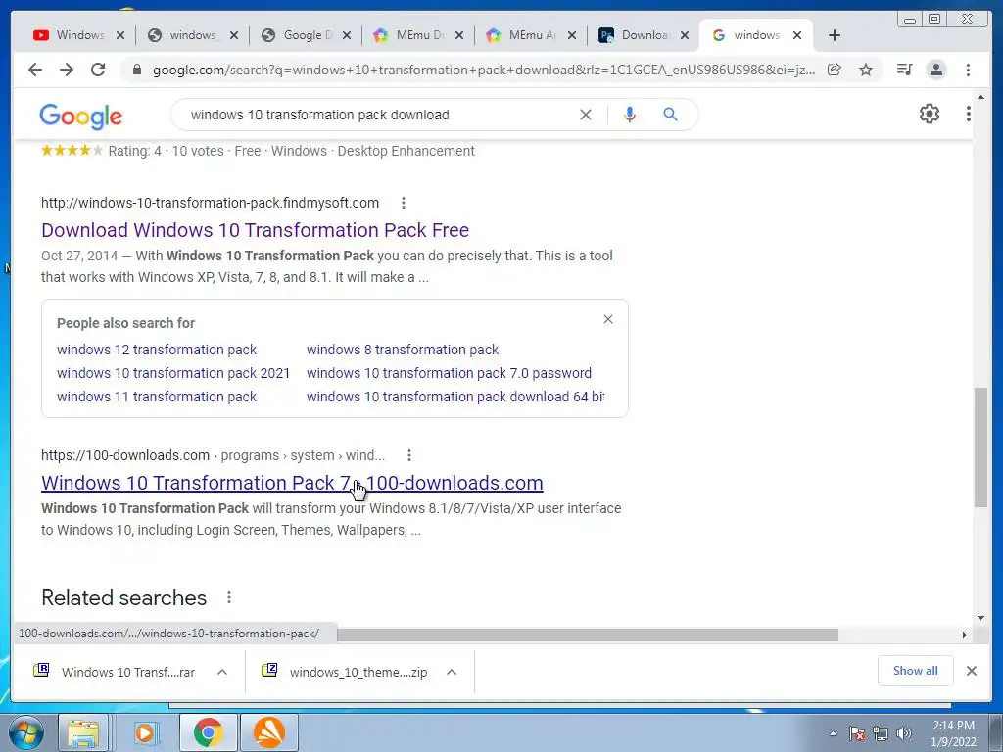The image size is (1003, 752).
Task: View site information via padlock icon
Action: pos(136,70)
